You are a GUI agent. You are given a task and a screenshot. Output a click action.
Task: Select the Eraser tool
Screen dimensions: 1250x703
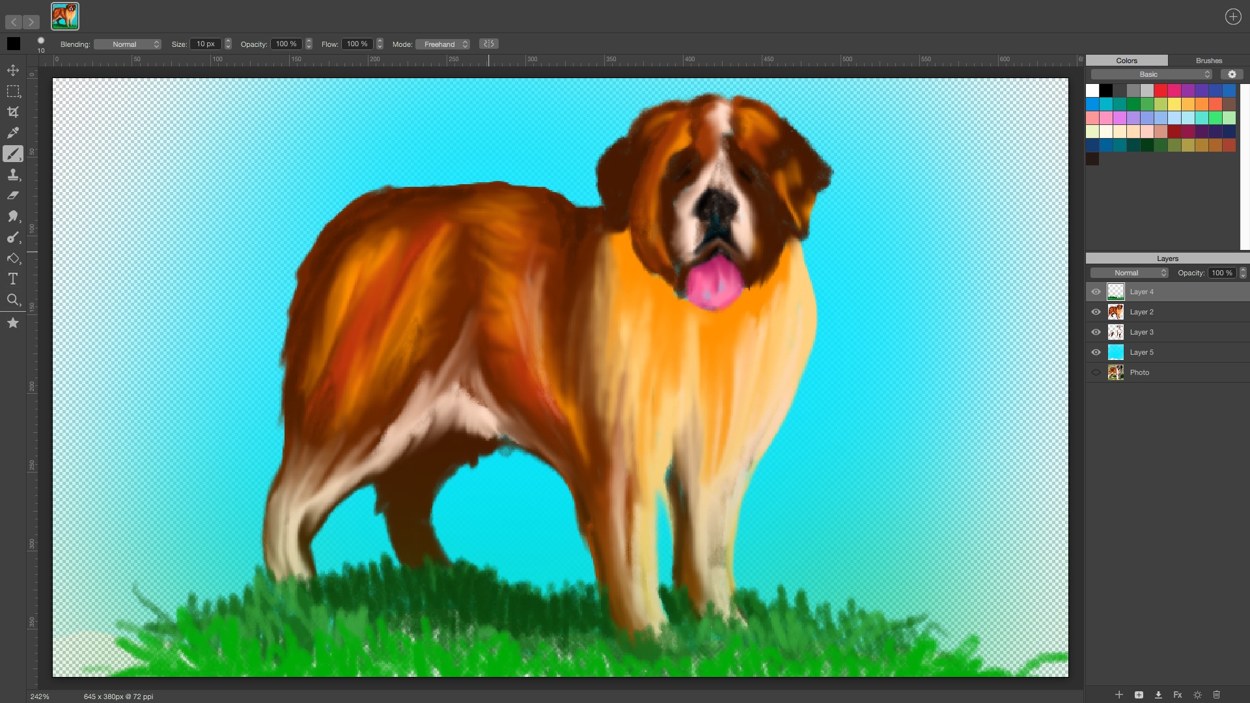13,195
